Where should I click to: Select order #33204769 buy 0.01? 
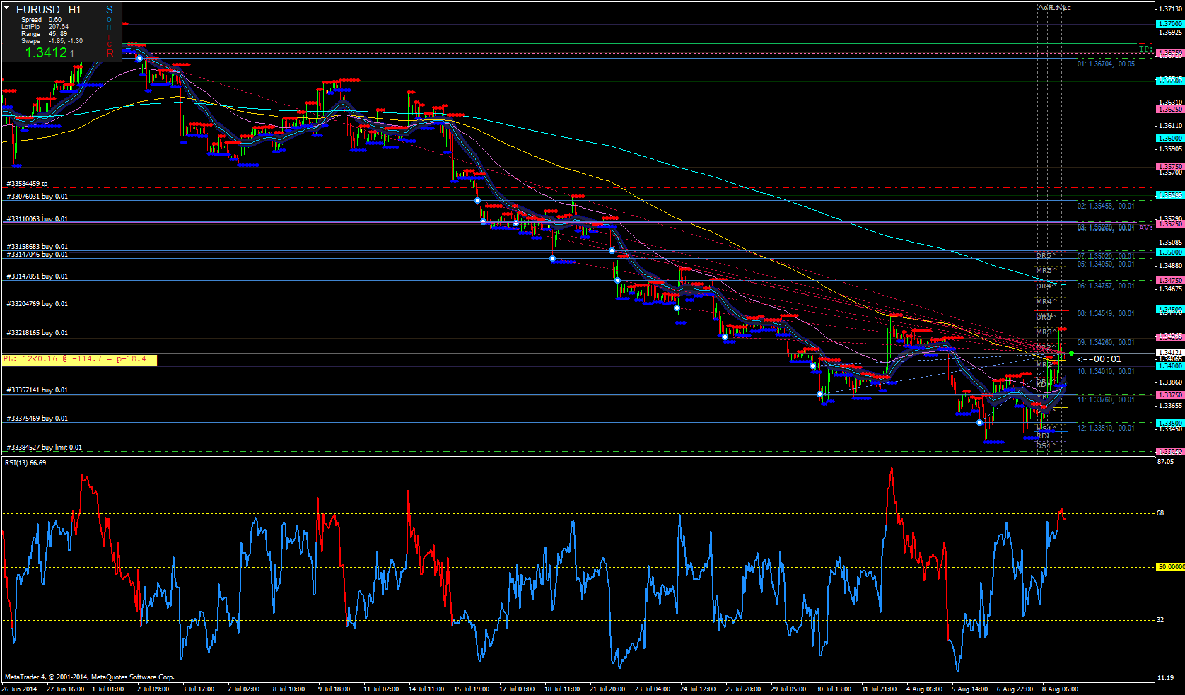pos(37,304)
